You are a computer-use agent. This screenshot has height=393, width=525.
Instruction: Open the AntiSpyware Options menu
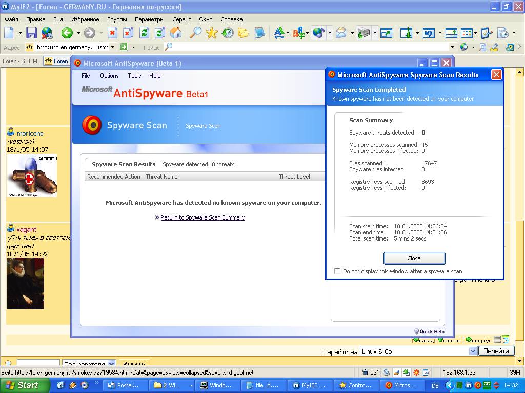[x=109, y=76]
